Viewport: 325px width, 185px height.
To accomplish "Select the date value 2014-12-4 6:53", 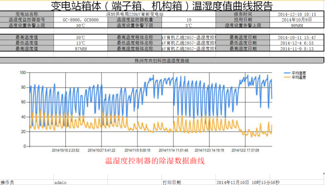I will point(297,43).
